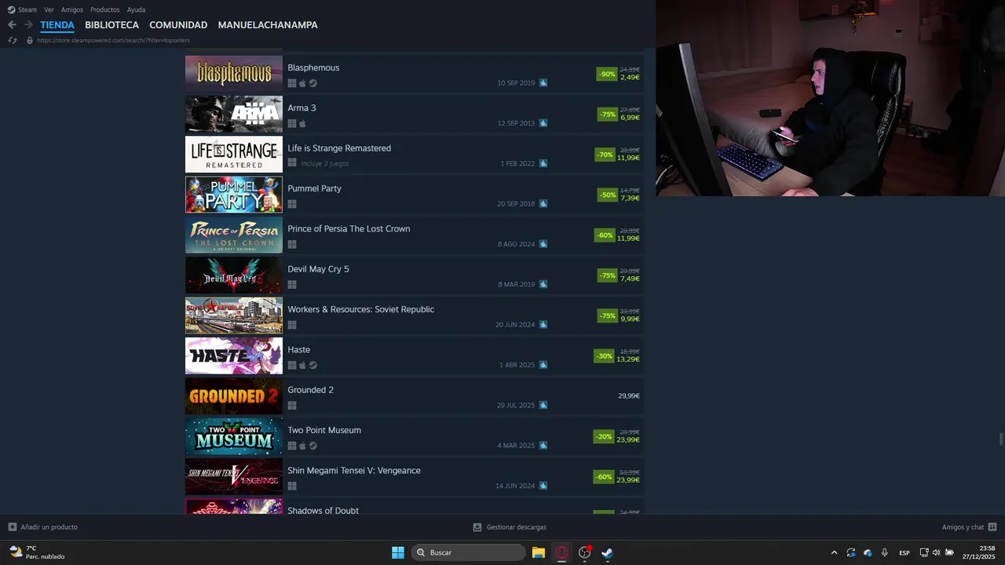Click the plus icon for Añadir un producto
The height and width of the screenshot is (565, 1005).
12,527
